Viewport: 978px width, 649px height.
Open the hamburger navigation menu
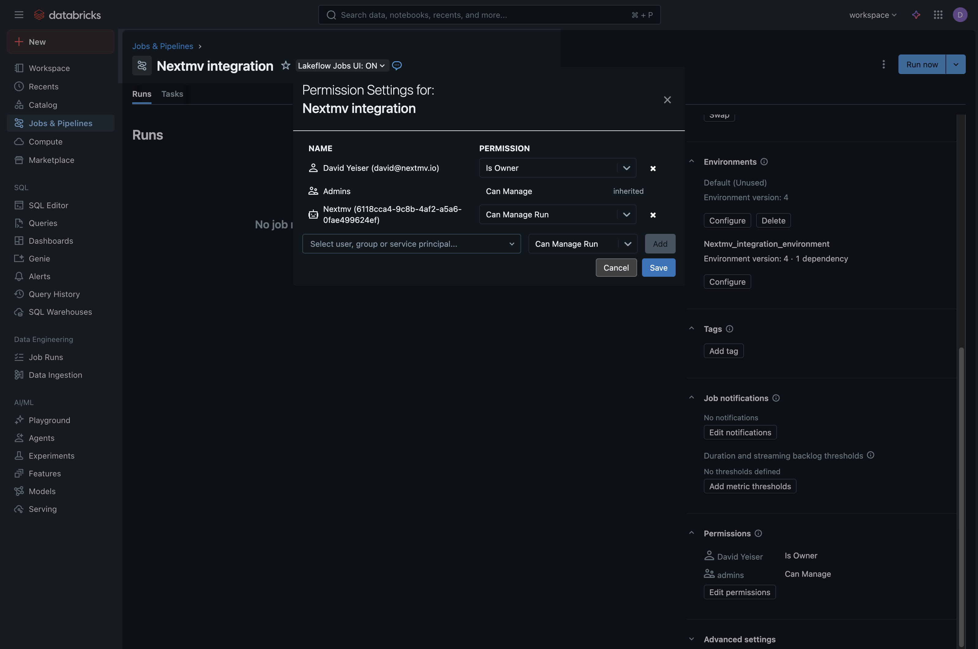[x=19, y=14]
